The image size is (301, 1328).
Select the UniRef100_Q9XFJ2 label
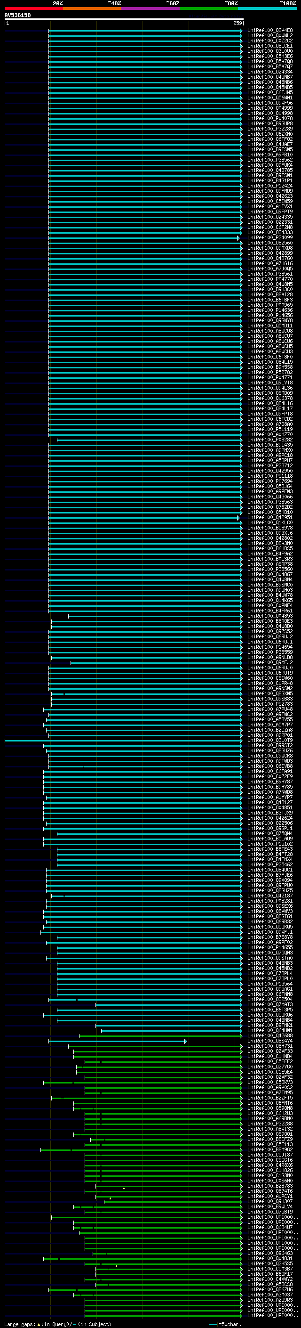[x=270, y=662]
